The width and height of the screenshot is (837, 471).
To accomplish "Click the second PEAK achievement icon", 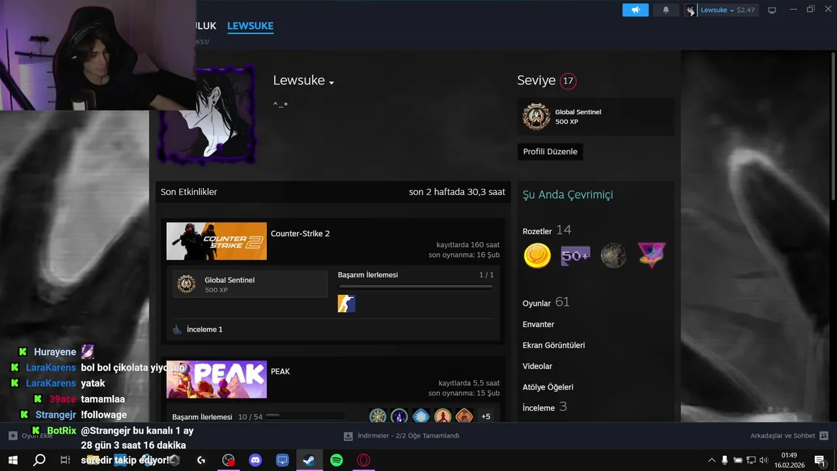I will point(400,417).
